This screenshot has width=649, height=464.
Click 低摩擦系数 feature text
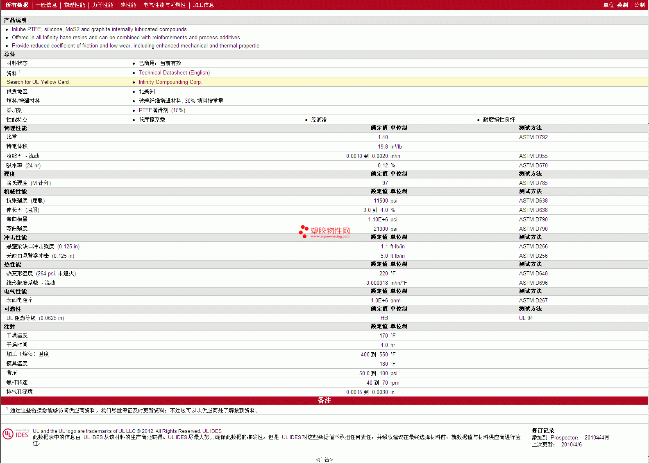pyautogui.click(x=152, y=119)
